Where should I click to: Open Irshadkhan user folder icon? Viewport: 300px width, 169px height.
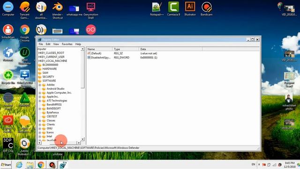click(8, 31)
